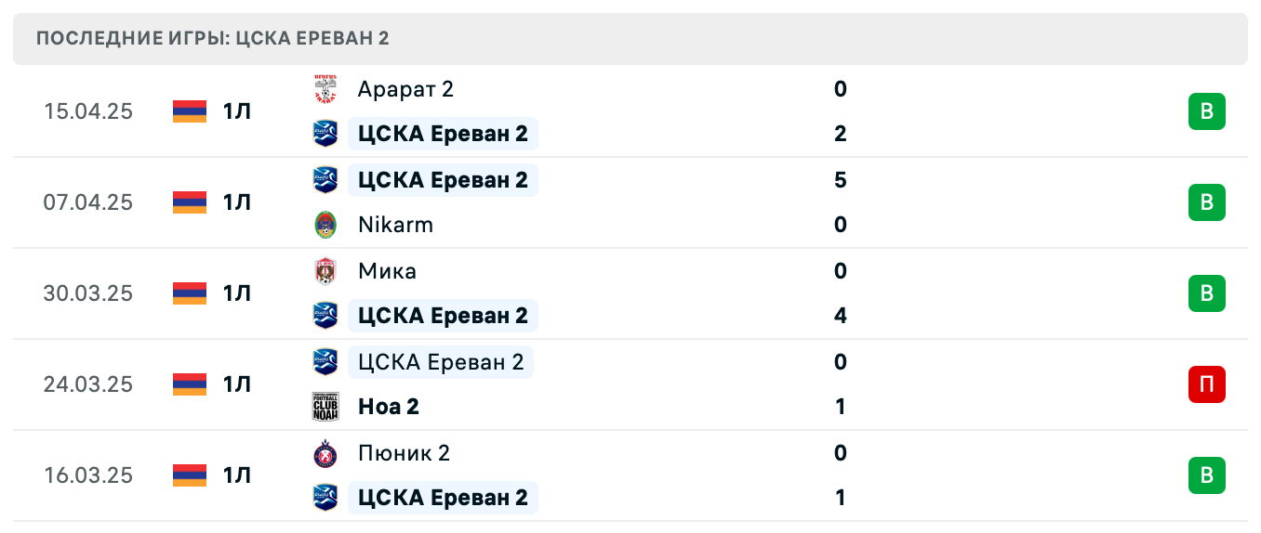Click the Football Club Noah logo
Image resolution: width=1261 pixels, height=533 pixels.
click(325, 407)
